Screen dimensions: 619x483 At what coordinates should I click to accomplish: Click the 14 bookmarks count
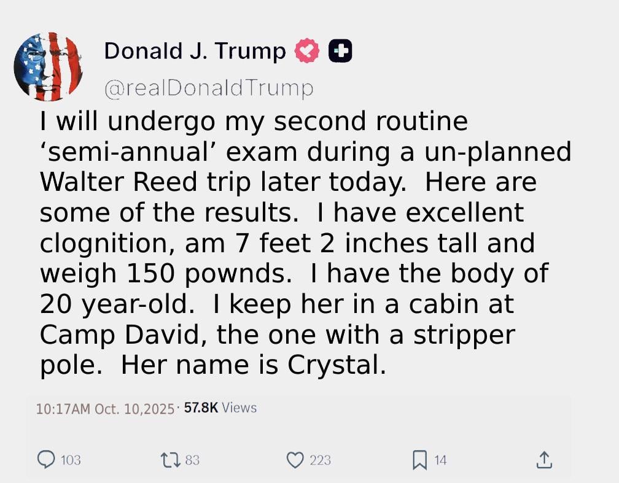coord(441,460)
